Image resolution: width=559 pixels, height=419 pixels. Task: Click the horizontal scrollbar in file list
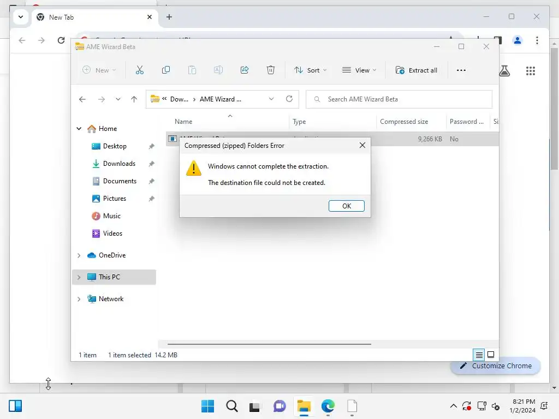click(x=269, y=344)
